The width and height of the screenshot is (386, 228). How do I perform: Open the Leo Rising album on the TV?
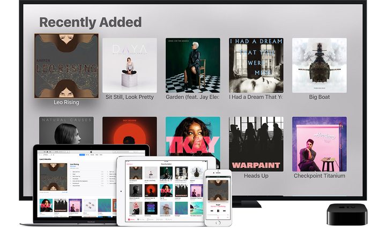(x=66, y=66)
